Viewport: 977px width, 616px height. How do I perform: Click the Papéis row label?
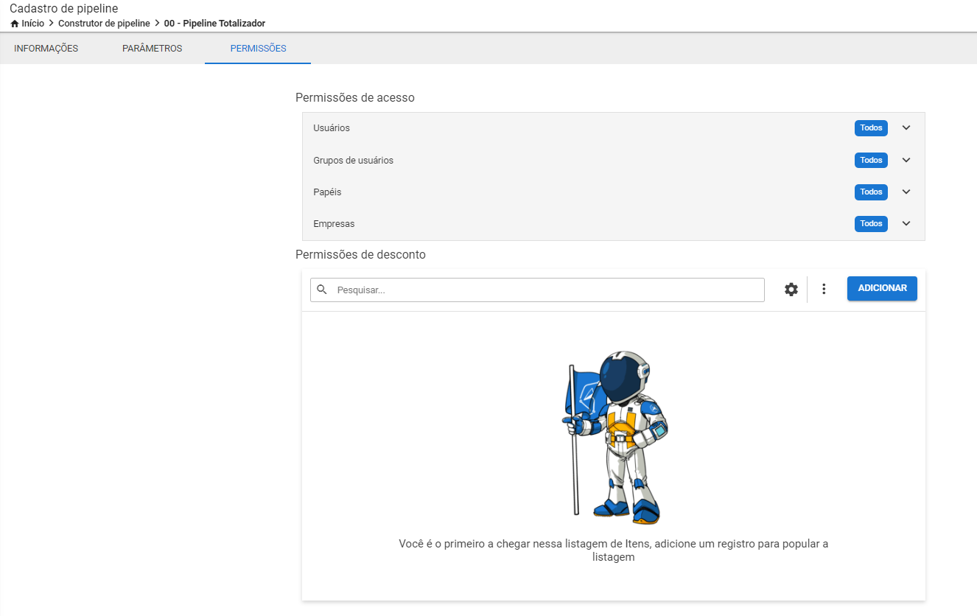pyautogui.click(x=327, y=192)
